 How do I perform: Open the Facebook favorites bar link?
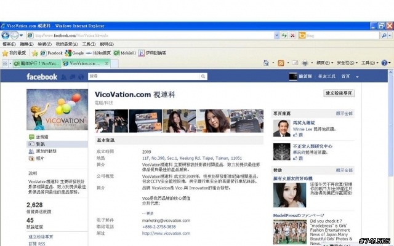point(52,53)
